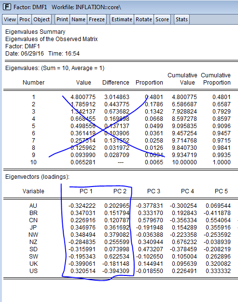Click the PC 5 column header
This screenshot has height=302, width=238.
coord(221,191)
